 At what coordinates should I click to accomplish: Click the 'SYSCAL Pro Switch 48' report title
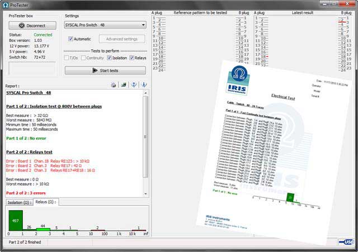[29, 93]
